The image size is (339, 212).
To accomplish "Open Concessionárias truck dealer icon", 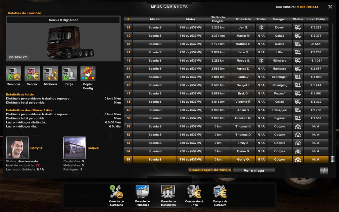I will 194,192.
